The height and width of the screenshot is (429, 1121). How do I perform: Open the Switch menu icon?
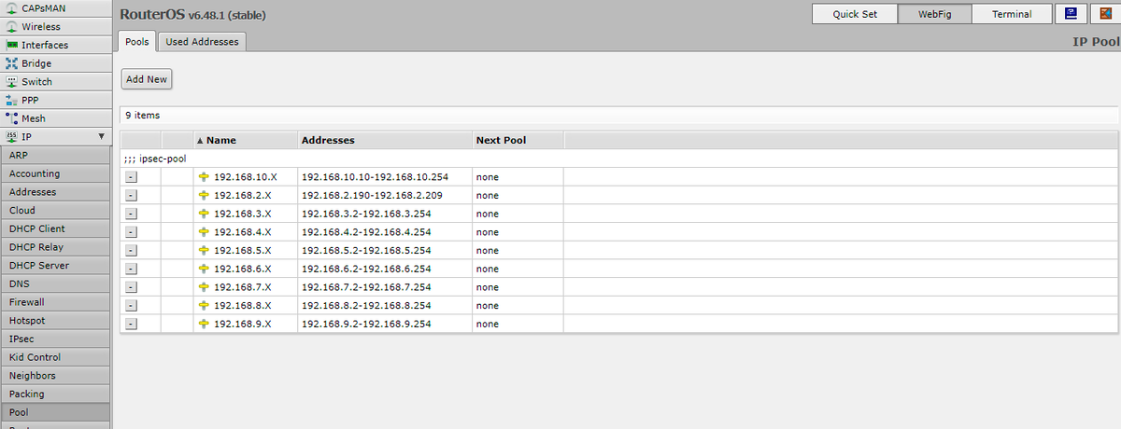pos(12,81)
